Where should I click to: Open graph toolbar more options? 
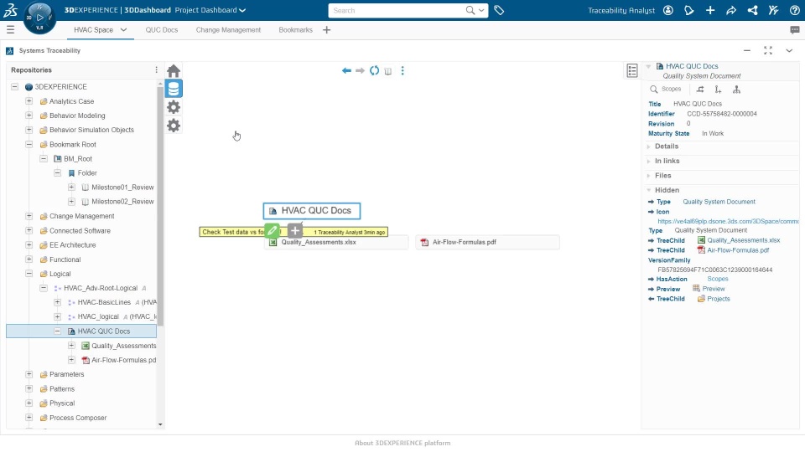click(x=402, y=70)
